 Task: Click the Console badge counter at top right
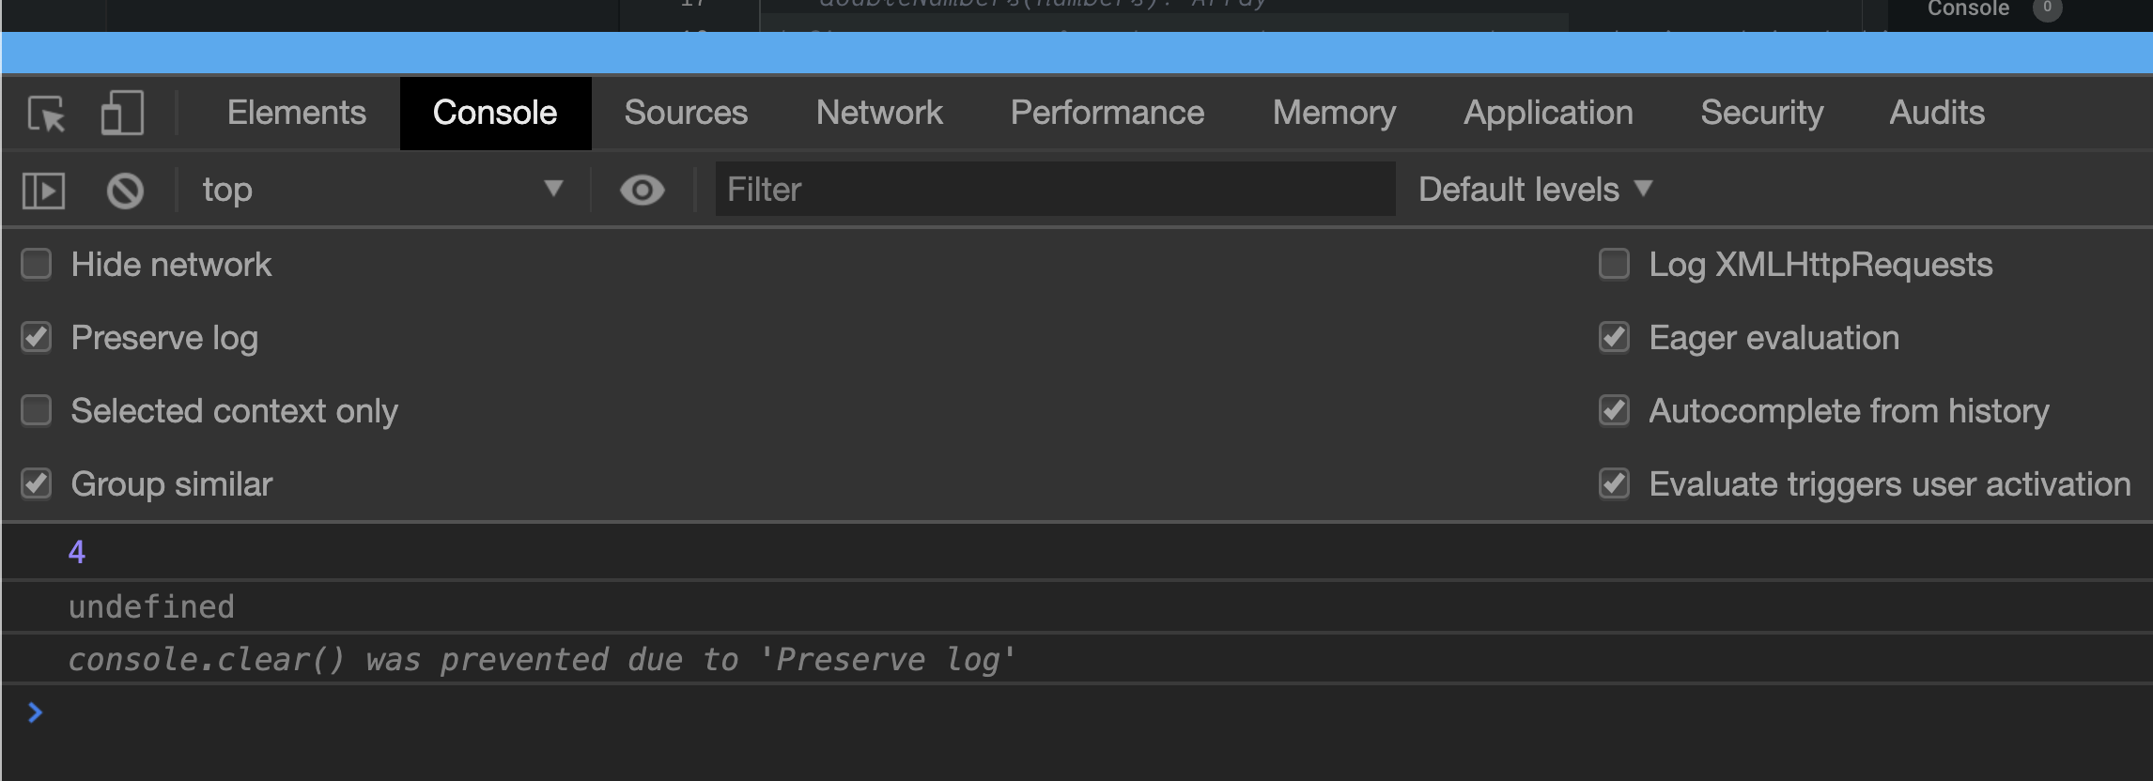pyautogui.click(x=2044, y=9)
